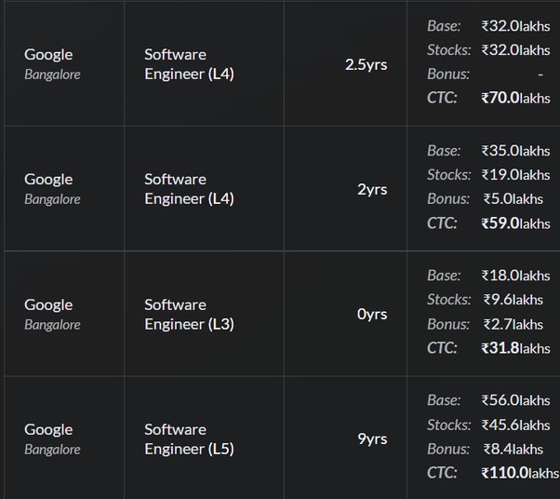Click Google in the 9yrs row

point(48,430)
